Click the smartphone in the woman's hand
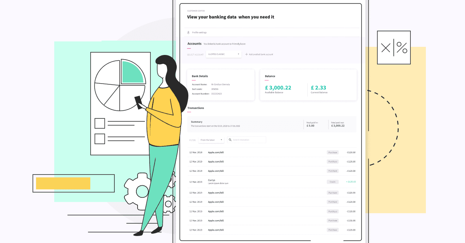 [x=138, y=102]
